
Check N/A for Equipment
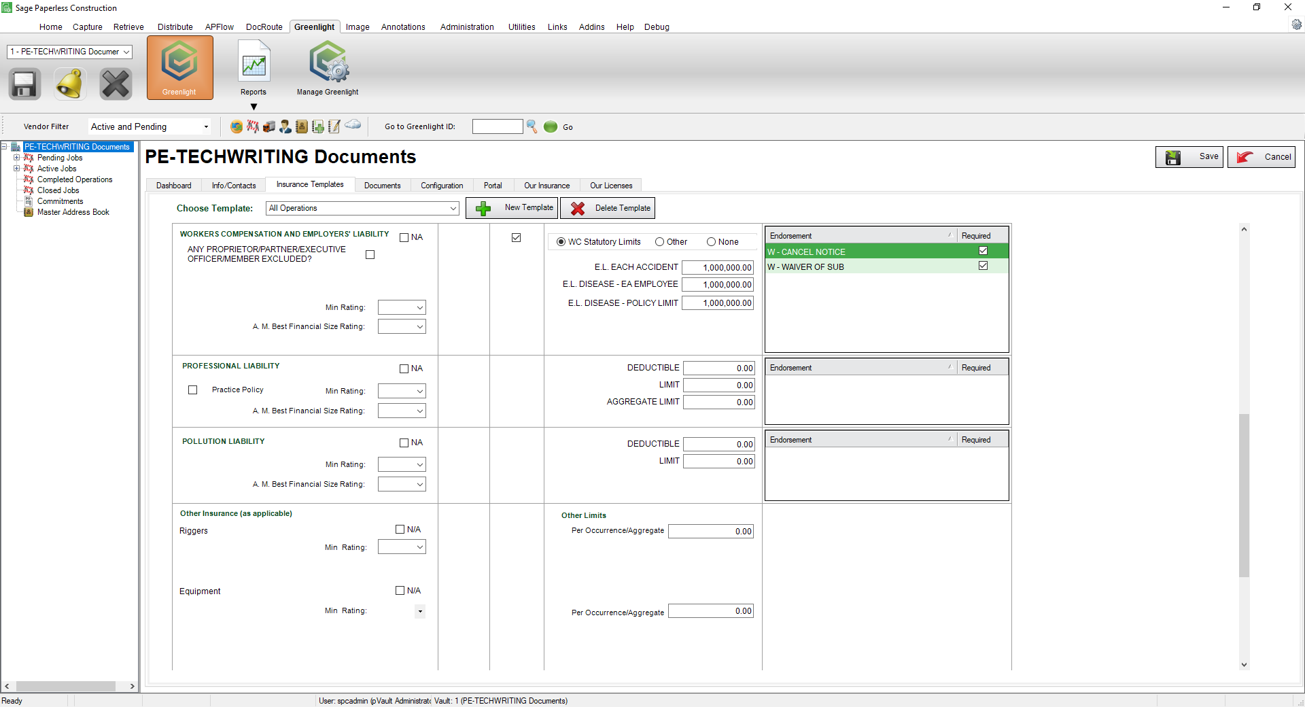click(400, 590)
